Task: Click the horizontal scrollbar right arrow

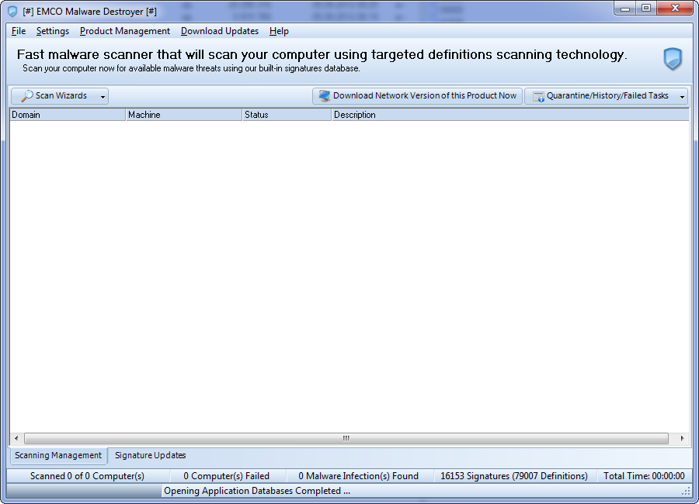Action: click(x=682, y=439)
